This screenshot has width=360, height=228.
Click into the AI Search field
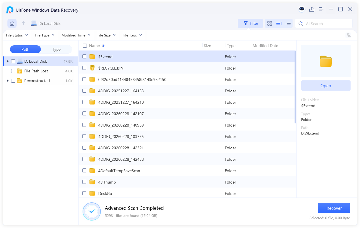[x=327, y=24]
